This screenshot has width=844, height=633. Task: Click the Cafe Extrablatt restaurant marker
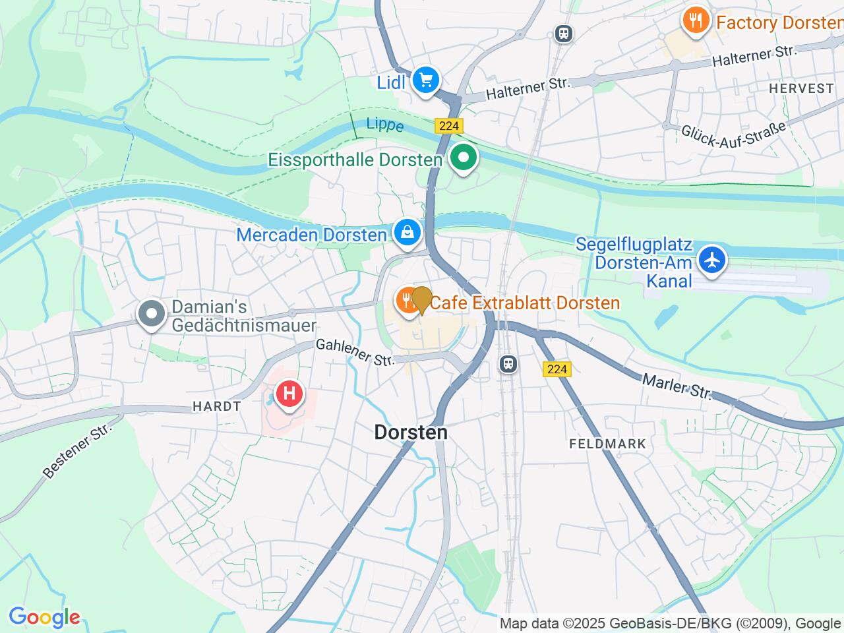(407, 302)
